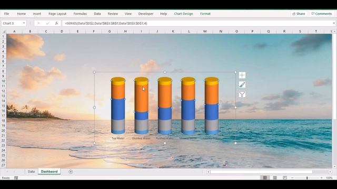The height and width of the screenshot is (189, 337).
Task: Add a new sheet with plus icon
Action: [x=71, y=172]
